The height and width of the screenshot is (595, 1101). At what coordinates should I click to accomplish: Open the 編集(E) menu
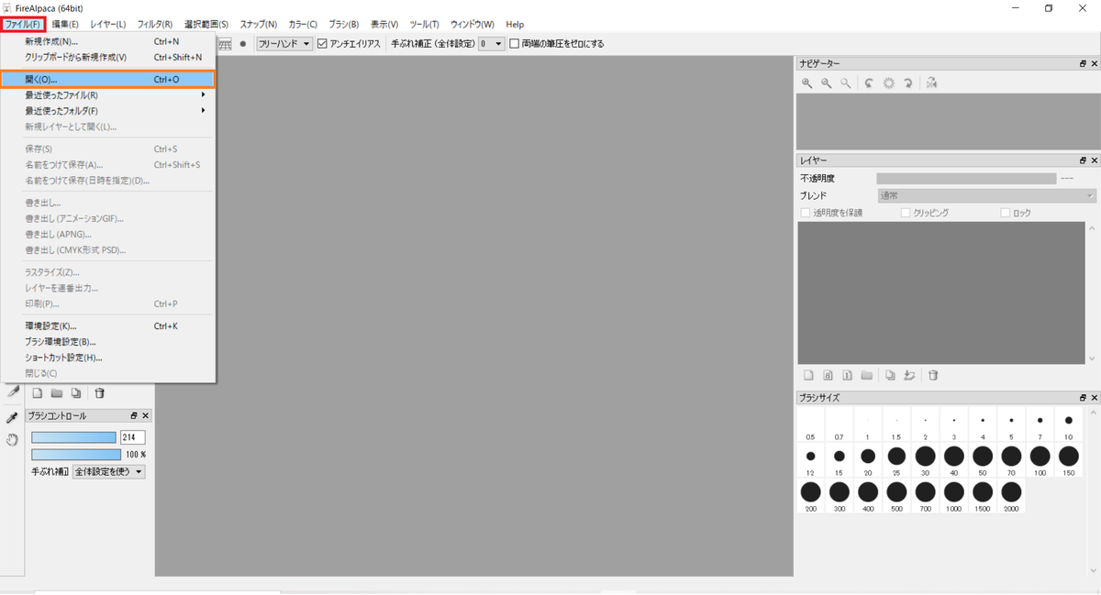click(x=65, y=24)
